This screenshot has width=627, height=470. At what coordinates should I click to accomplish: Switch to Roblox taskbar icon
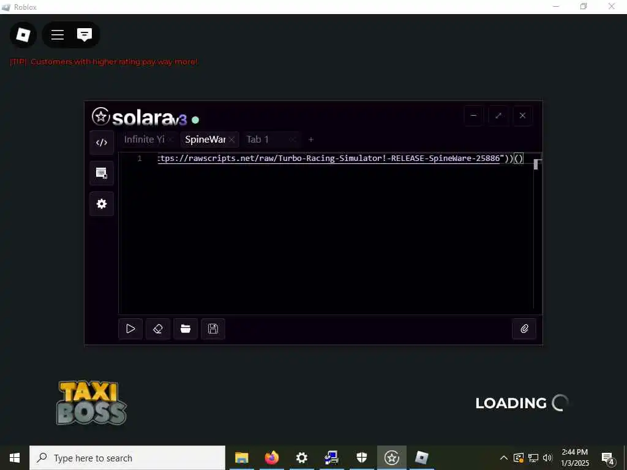click(422, 458)
